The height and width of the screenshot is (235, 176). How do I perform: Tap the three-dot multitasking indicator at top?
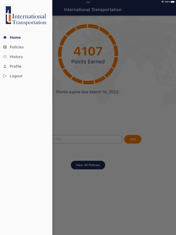(88, 2)
